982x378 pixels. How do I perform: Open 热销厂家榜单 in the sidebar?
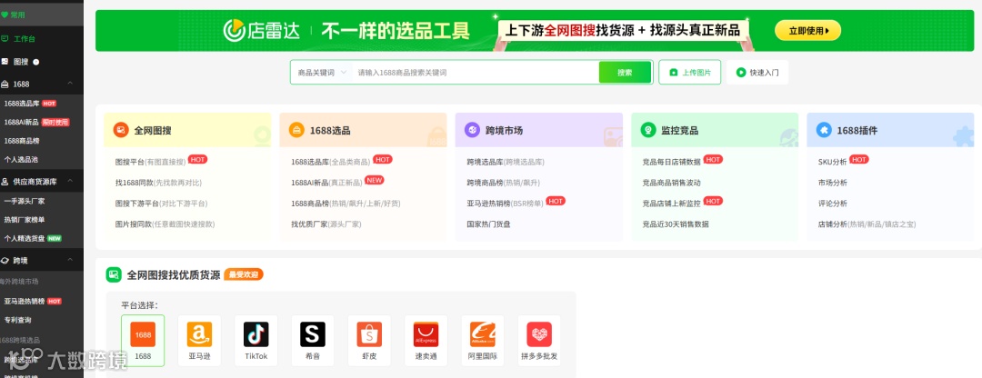pos(24,220)
